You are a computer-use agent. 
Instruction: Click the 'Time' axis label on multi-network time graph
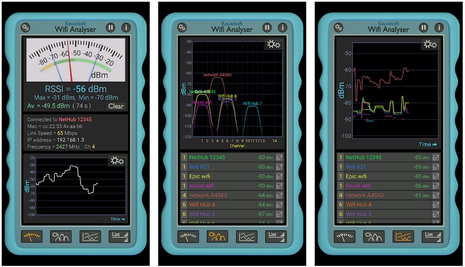[428, 144]
